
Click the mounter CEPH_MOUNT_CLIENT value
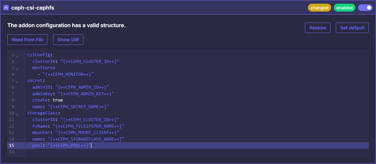point(87,132)
